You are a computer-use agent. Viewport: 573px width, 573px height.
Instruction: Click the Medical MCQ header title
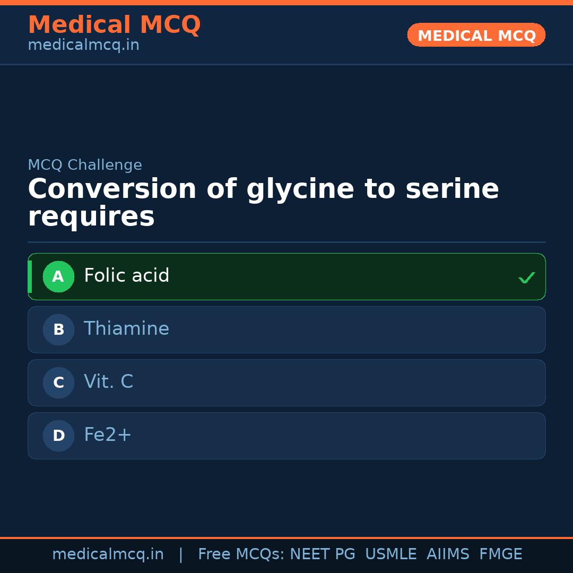[x=114, y=25]
